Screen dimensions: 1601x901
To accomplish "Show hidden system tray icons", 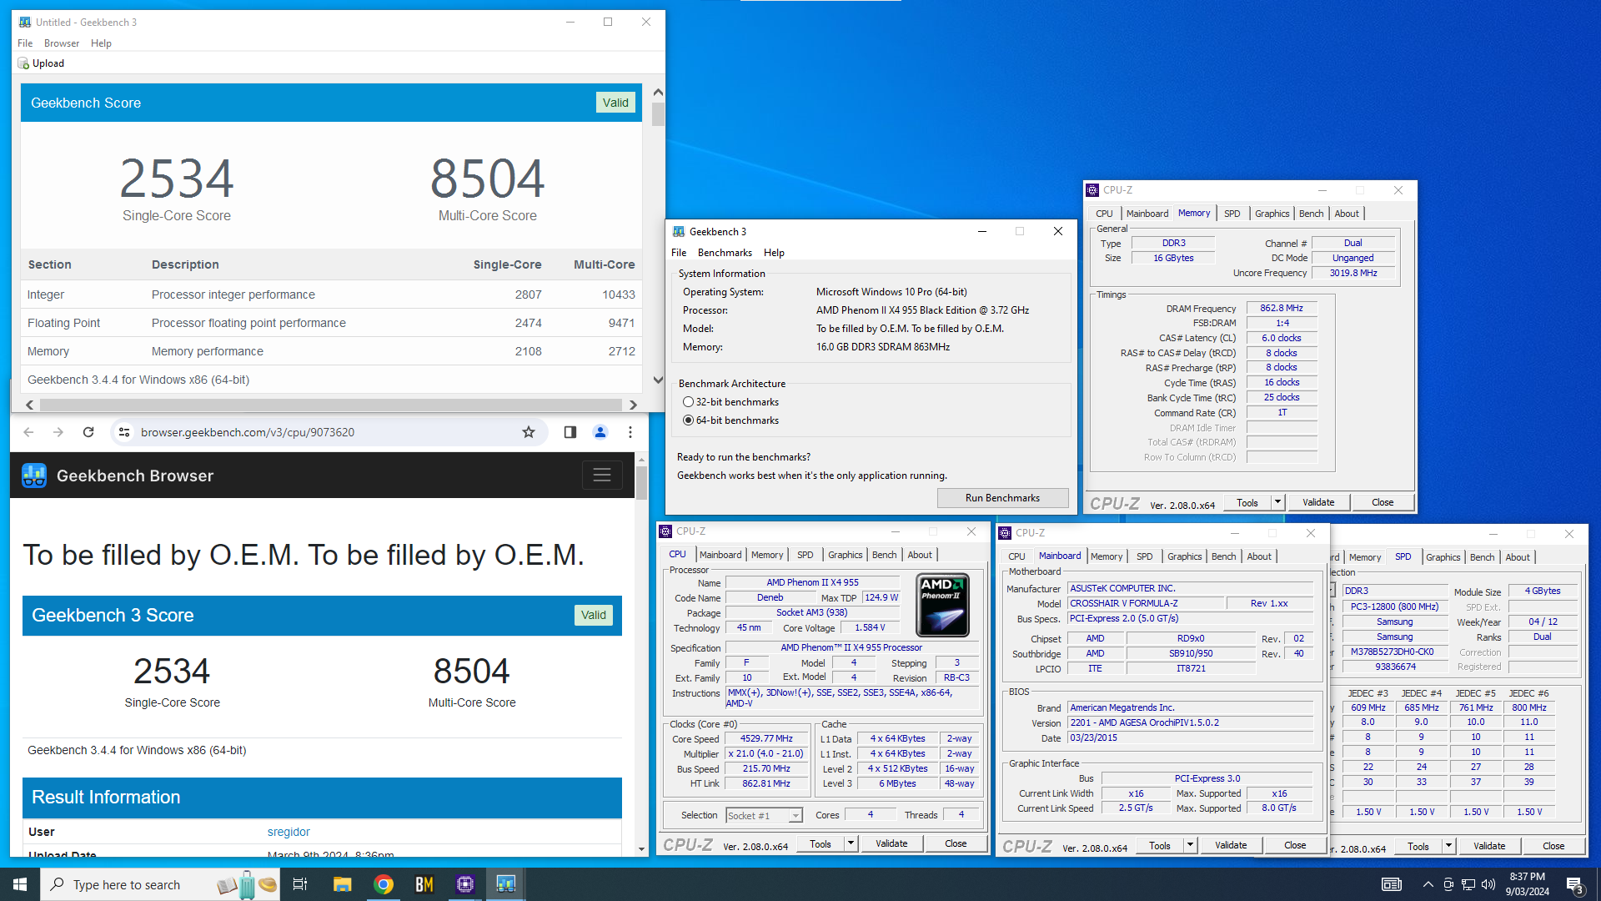I will pos(1428,884).
